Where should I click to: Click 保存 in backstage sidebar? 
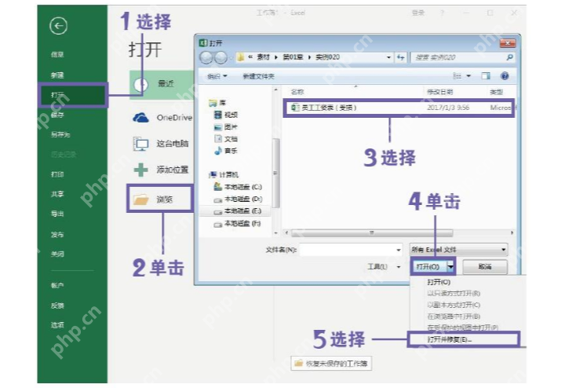(x=57, y=115)
